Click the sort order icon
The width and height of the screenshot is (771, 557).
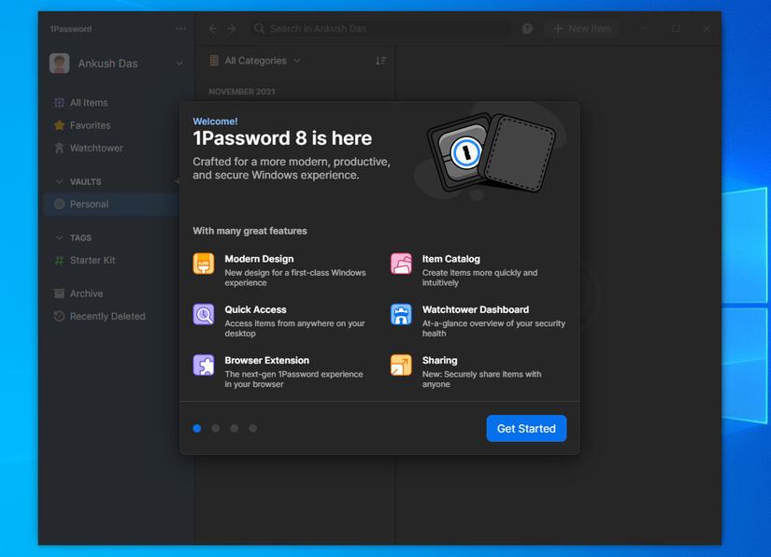380,61
